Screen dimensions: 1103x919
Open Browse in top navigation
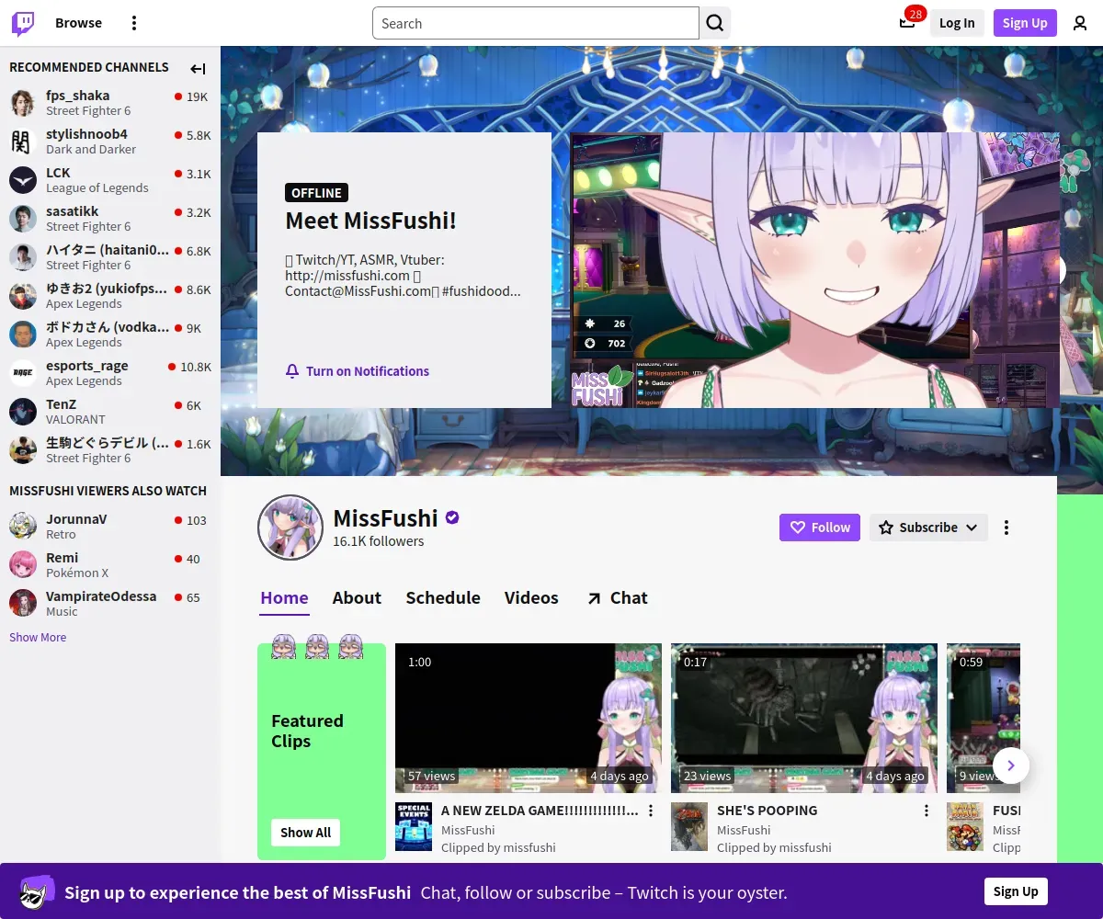pyautogui.click(x=78, y=23)
